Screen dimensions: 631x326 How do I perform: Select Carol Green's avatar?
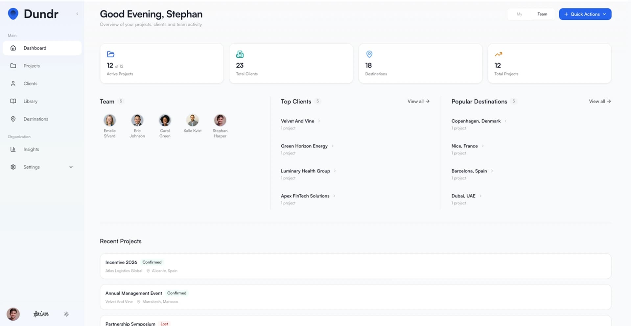tap(165, 120)
